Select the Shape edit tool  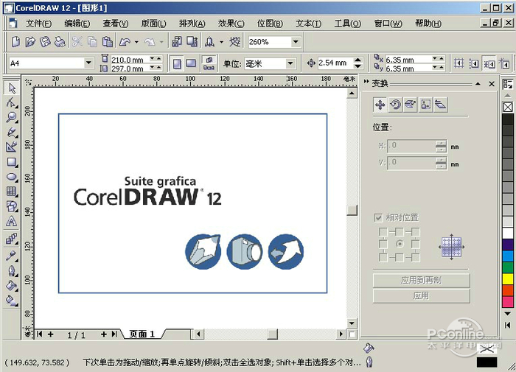[x=12, y=102]
